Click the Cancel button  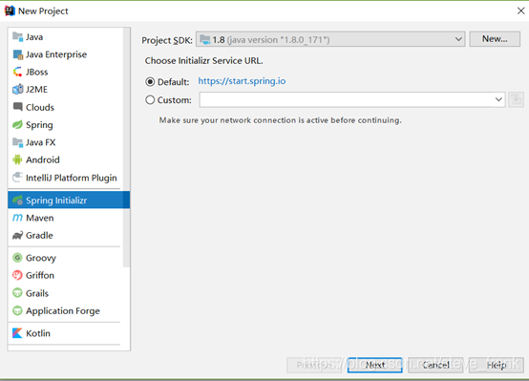(435, 365)
